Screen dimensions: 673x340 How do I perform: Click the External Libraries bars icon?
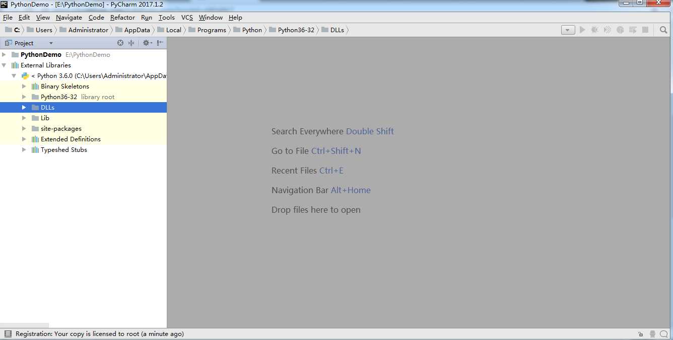[x=15, y=65]
